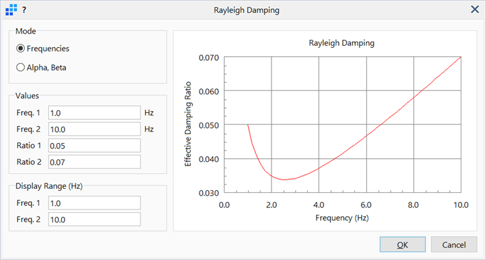
Task: Click the 6.0 x-axis tick label
Action: (366, 205)
